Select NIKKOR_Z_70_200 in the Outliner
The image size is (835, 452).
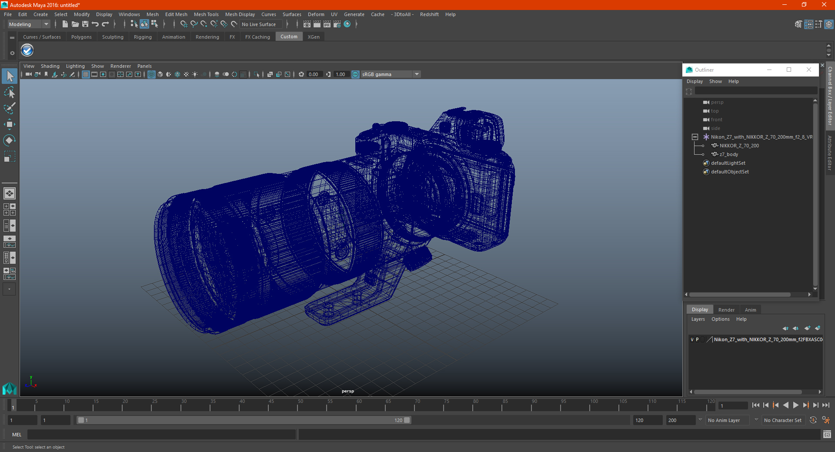point(739,146)
